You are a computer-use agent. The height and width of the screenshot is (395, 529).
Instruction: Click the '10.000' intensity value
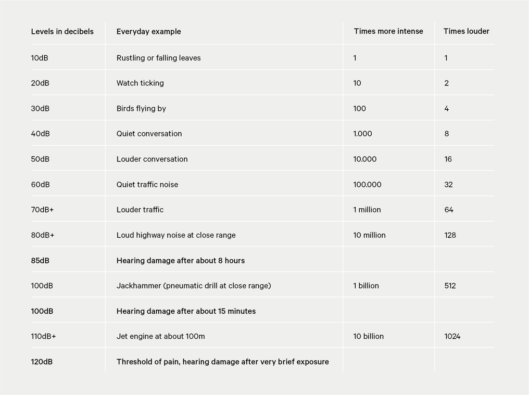tap(364, 159)
